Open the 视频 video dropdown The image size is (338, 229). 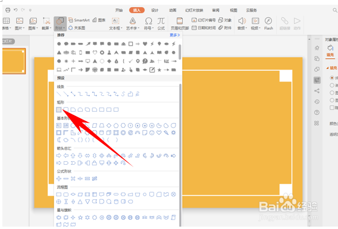255,23
